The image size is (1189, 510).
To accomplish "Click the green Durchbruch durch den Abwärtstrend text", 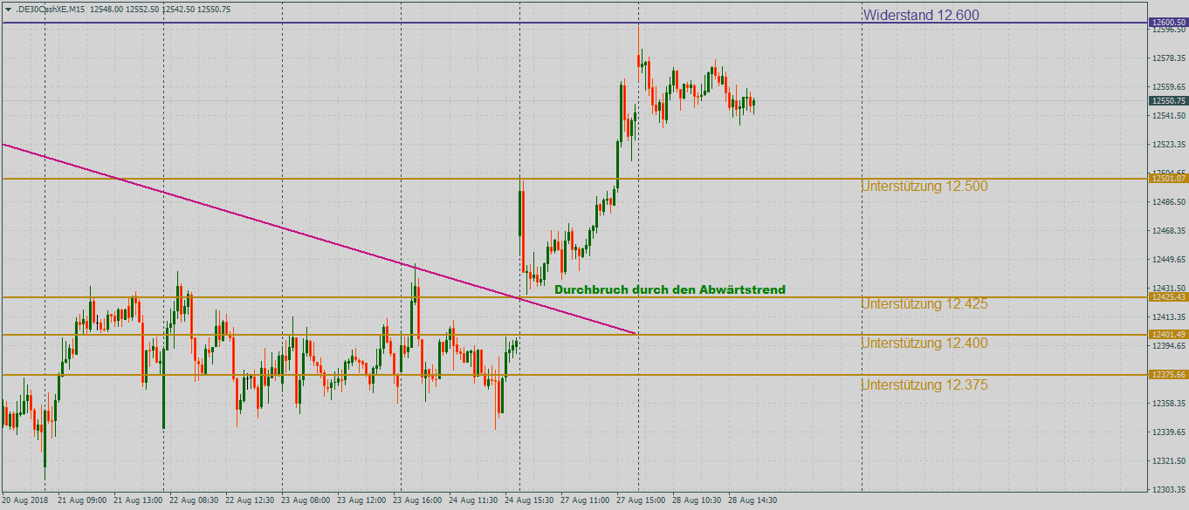I will pos(670,289).
